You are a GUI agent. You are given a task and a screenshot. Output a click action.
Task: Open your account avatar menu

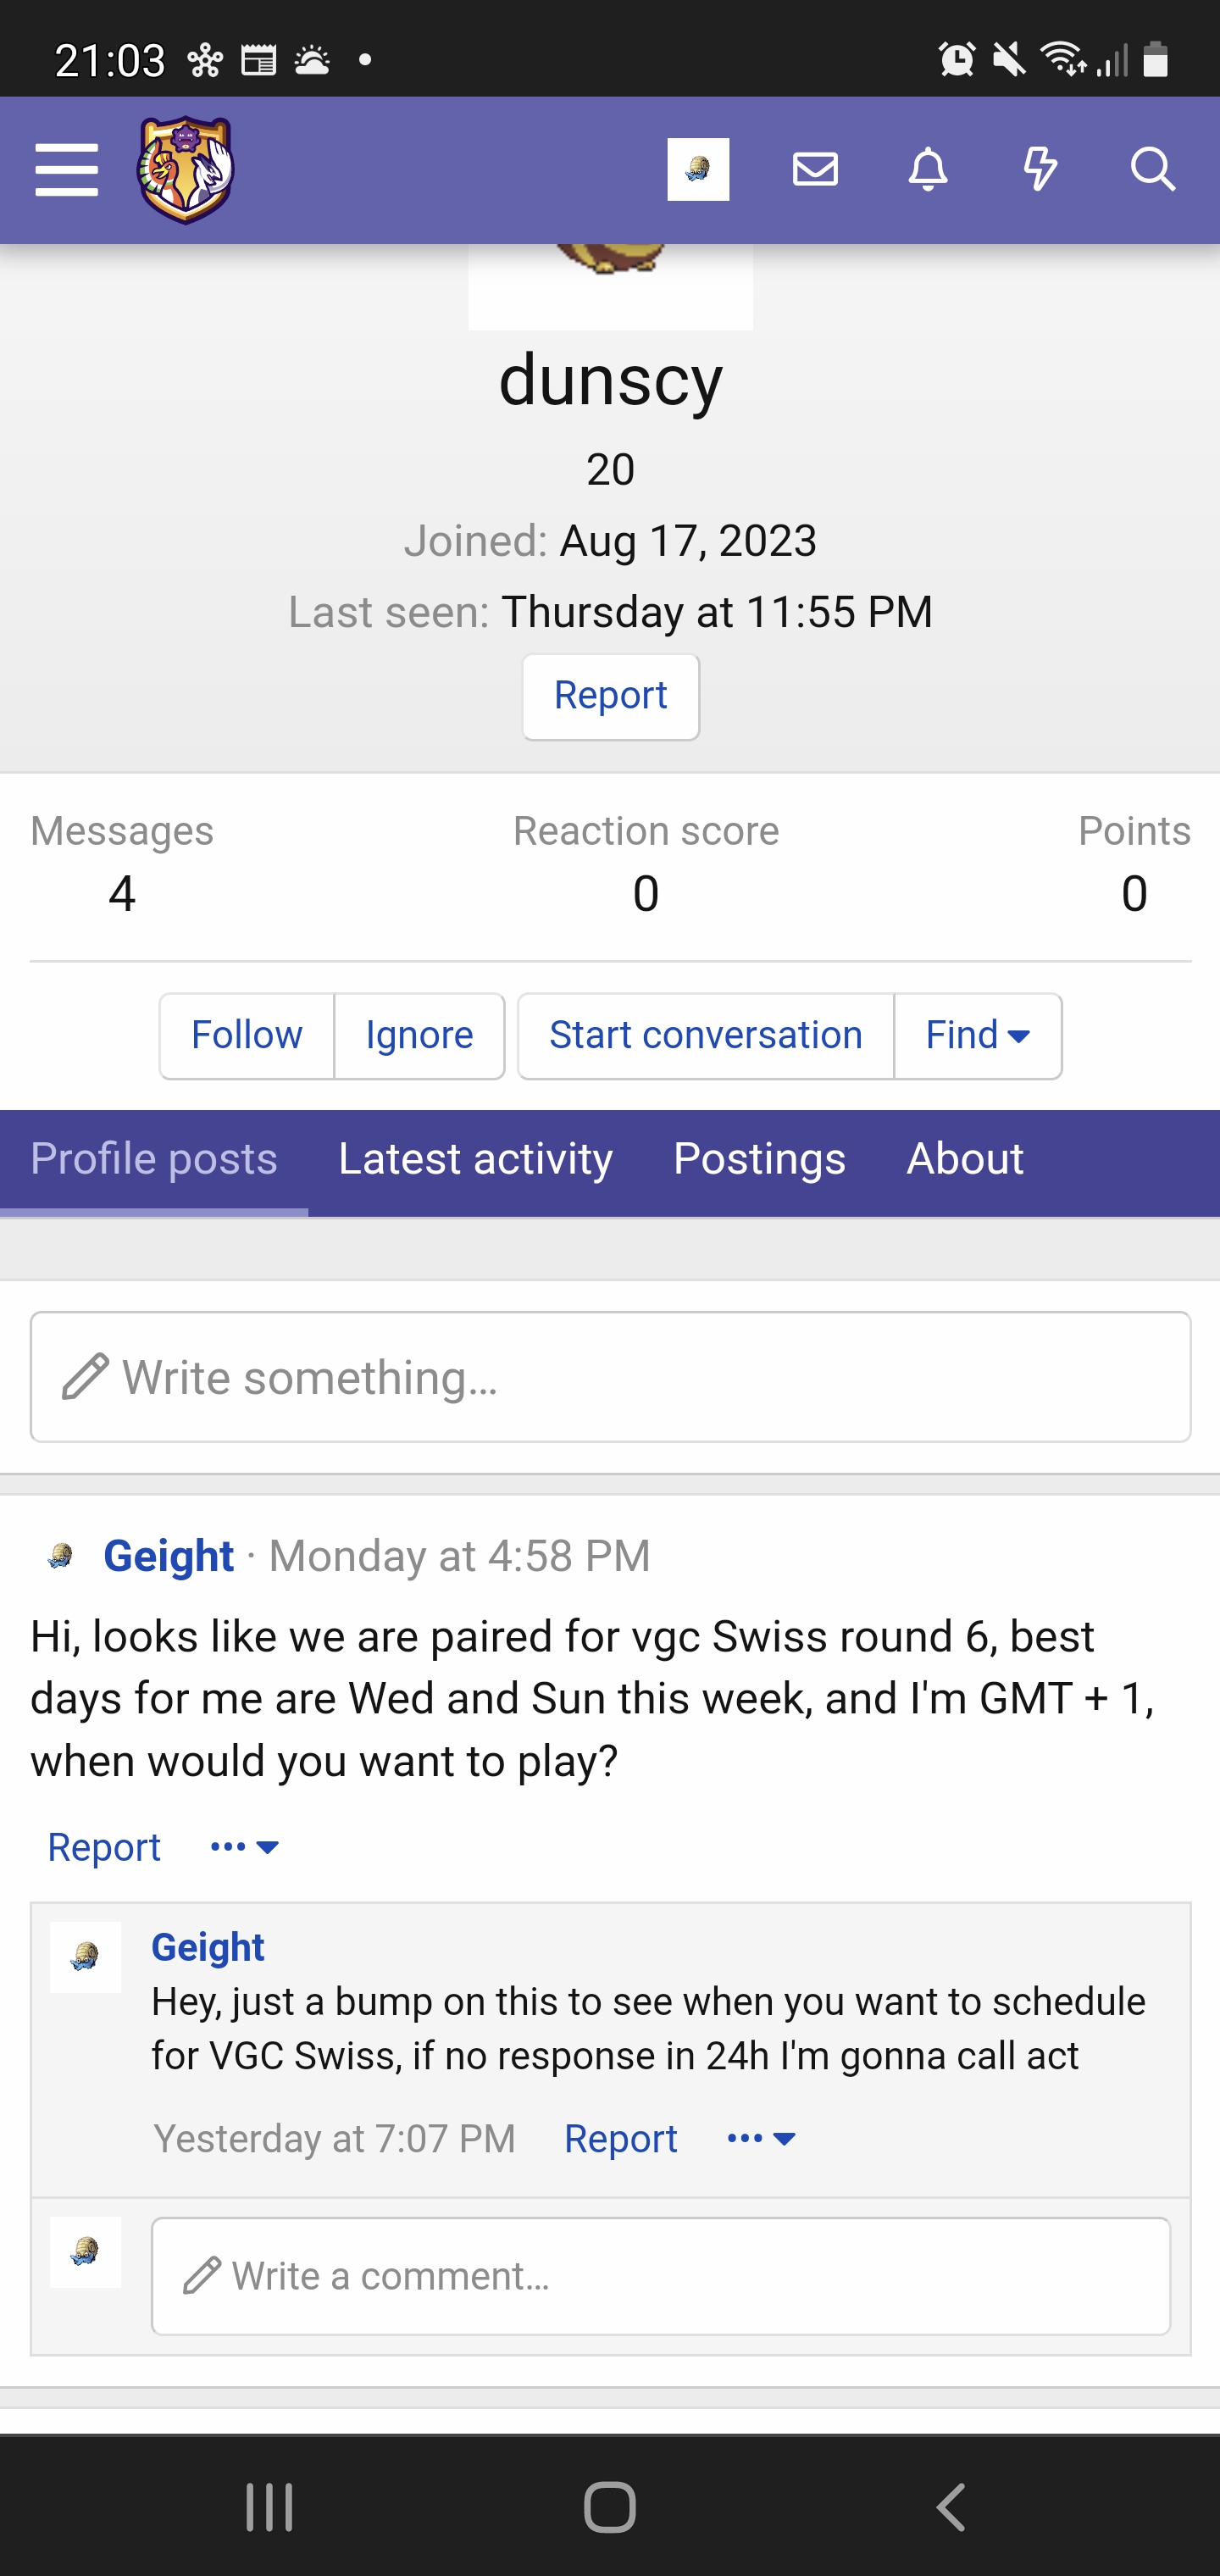[x=698, y=170]
